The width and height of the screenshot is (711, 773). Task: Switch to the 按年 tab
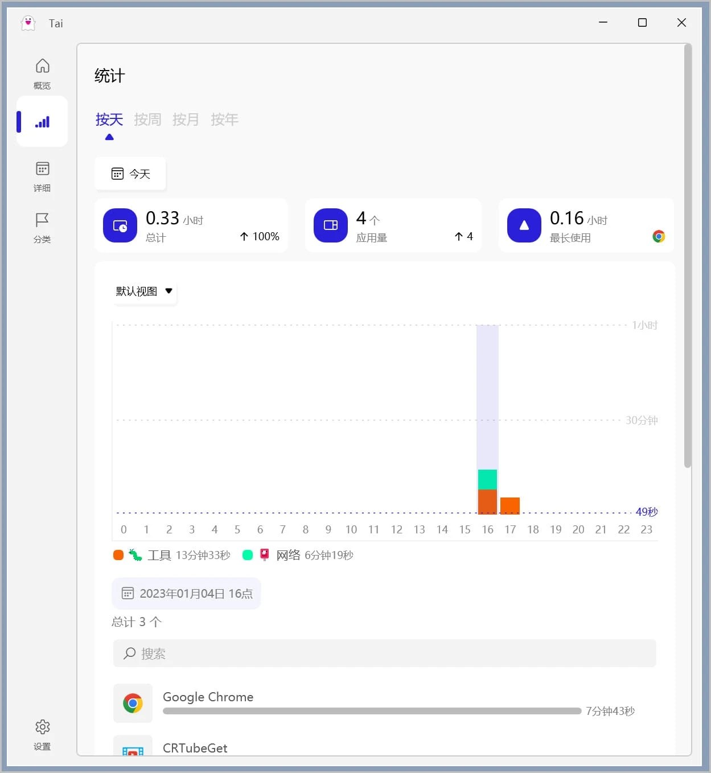click(x=224, y=120)
